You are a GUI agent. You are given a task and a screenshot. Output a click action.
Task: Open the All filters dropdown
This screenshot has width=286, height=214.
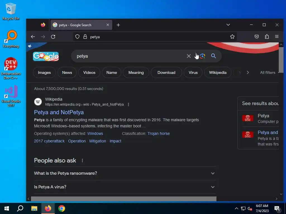coord(269,72)
